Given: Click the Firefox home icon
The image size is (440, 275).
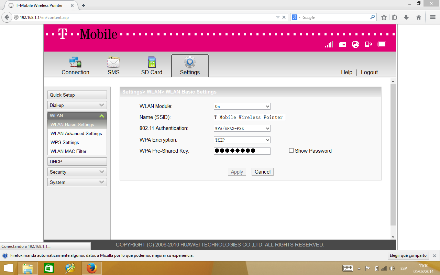Looking at the screenshot, I should pos(419,17).
